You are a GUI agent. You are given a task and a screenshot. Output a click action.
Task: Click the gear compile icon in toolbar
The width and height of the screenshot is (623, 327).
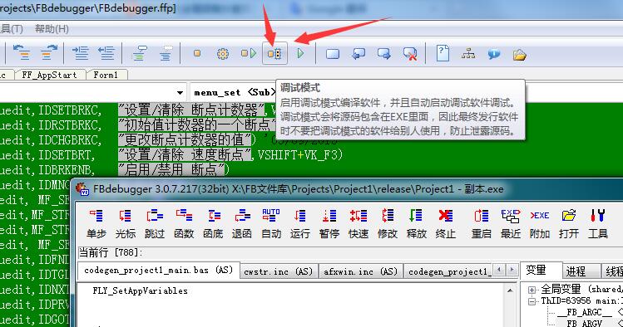[223, 53]
